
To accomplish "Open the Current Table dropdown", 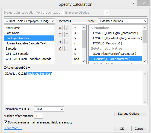I will tap(29, 21).
